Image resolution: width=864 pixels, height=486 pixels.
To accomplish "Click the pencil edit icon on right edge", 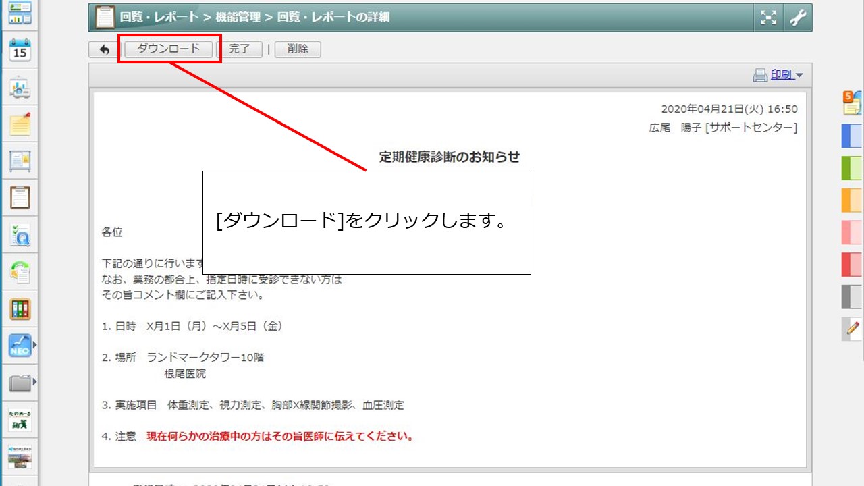I will (853, 328).
